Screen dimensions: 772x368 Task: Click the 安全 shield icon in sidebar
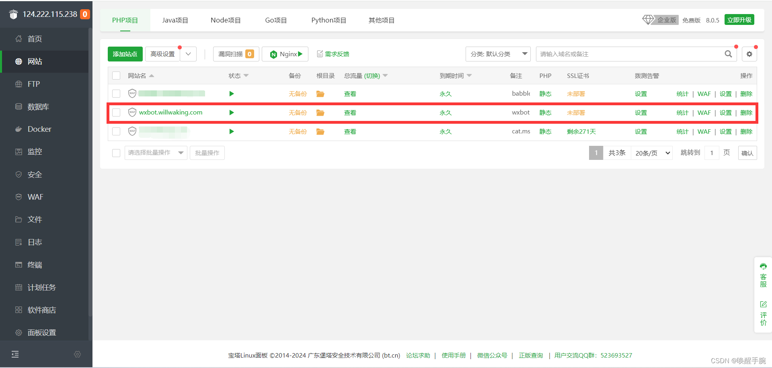coord(18,174)
